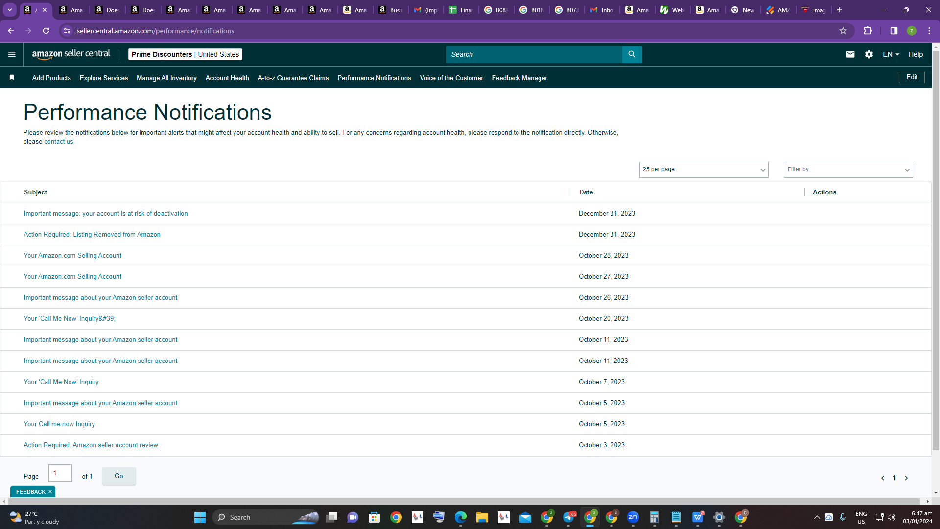This screenshot has height=529, width=940.
Task: Open the Chrome side panel icon
Action: [893, 31]
